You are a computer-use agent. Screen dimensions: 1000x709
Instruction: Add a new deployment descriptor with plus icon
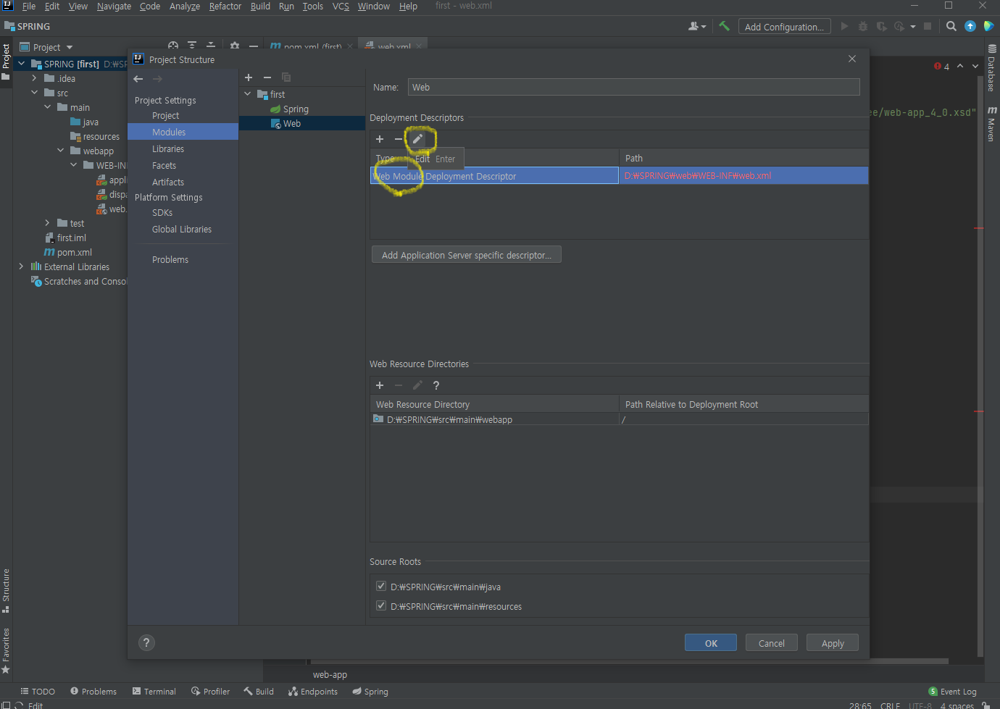[380, 139]
